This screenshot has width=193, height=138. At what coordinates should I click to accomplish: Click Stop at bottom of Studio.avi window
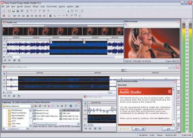pyautogui.click(x=14, y=60)
